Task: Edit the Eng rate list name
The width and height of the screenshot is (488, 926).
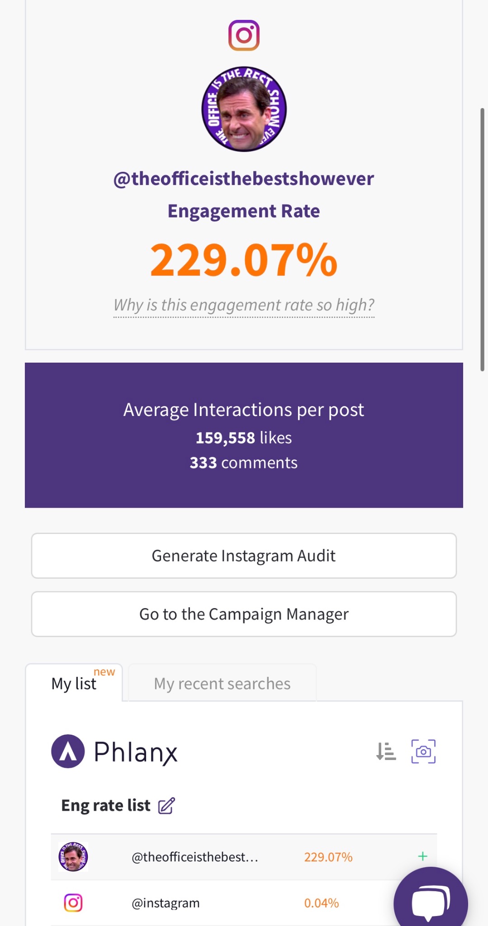Action: click(x=166, y=806)
